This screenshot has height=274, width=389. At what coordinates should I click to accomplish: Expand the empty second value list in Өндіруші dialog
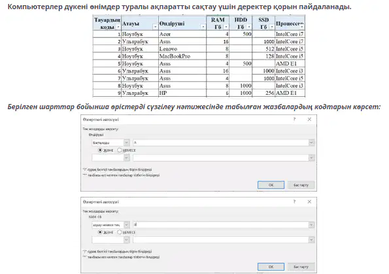click(x=311, y=158)
